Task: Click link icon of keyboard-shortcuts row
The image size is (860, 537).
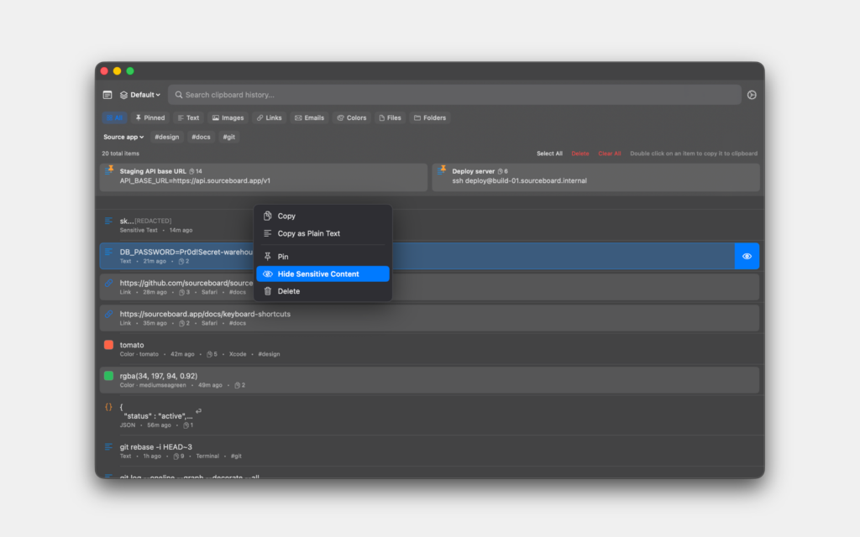Action: click(x=108, y=314)
